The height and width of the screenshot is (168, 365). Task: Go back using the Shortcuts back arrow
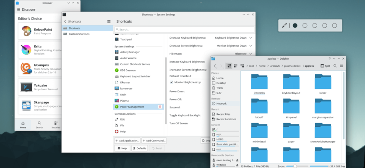(x=65, y=21)
